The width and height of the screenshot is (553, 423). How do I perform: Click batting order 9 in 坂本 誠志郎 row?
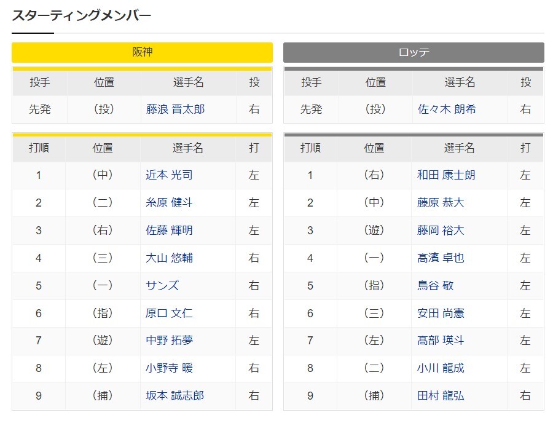click(x=39, y=395)
